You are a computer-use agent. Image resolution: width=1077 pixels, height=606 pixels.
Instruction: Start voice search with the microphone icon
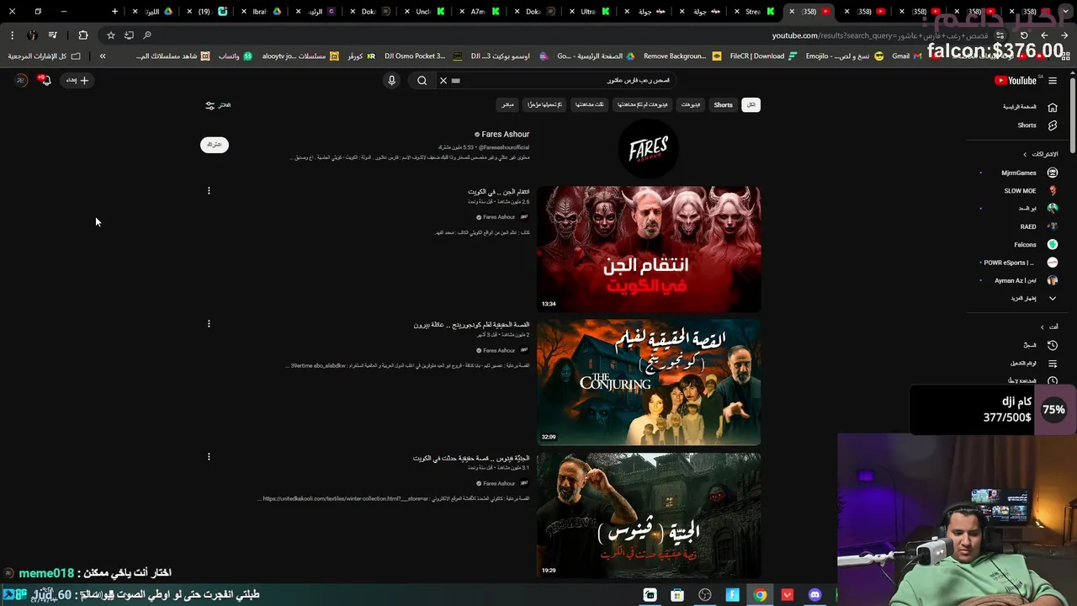(391, 81)
